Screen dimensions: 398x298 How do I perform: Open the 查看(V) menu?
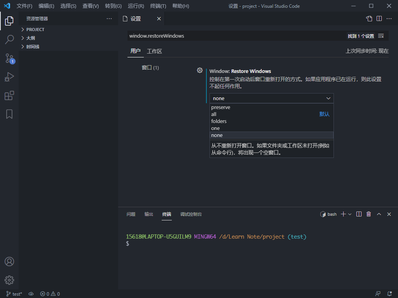pos(91,6)
